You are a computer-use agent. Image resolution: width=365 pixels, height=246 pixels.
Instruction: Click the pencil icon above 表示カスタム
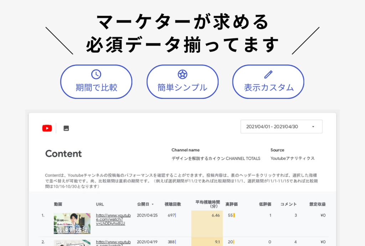tap(268, 74)
